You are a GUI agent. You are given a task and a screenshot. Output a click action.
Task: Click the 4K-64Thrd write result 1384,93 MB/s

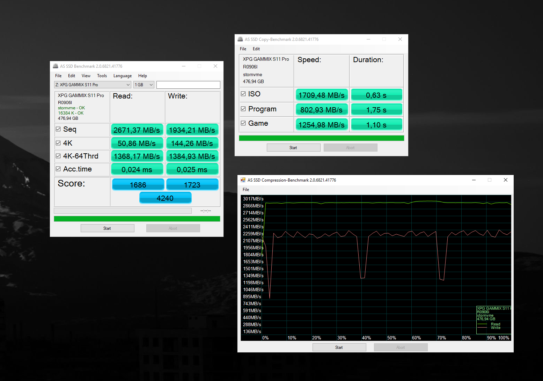click(192, 156)
